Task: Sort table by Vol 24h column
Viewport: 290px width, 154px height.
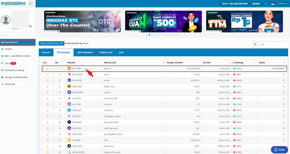Action: point(216,63)
